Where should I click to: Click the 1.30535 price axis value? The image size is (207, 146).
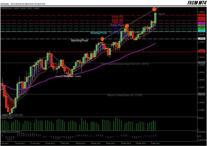coord(201,102)
